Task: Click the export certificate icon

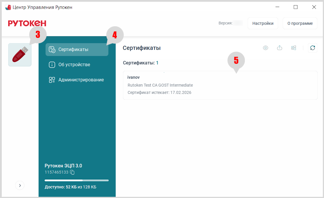Action: 280,48
